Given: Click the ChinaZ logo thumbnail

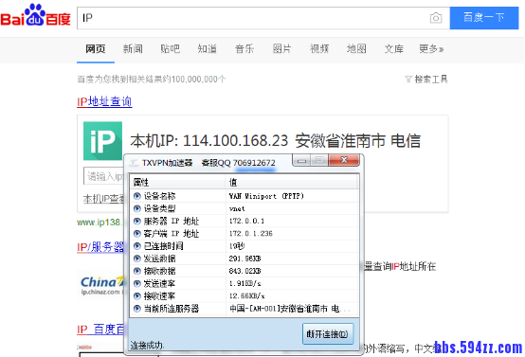Looking at the screenshot, I should click(x=101, y=285).
